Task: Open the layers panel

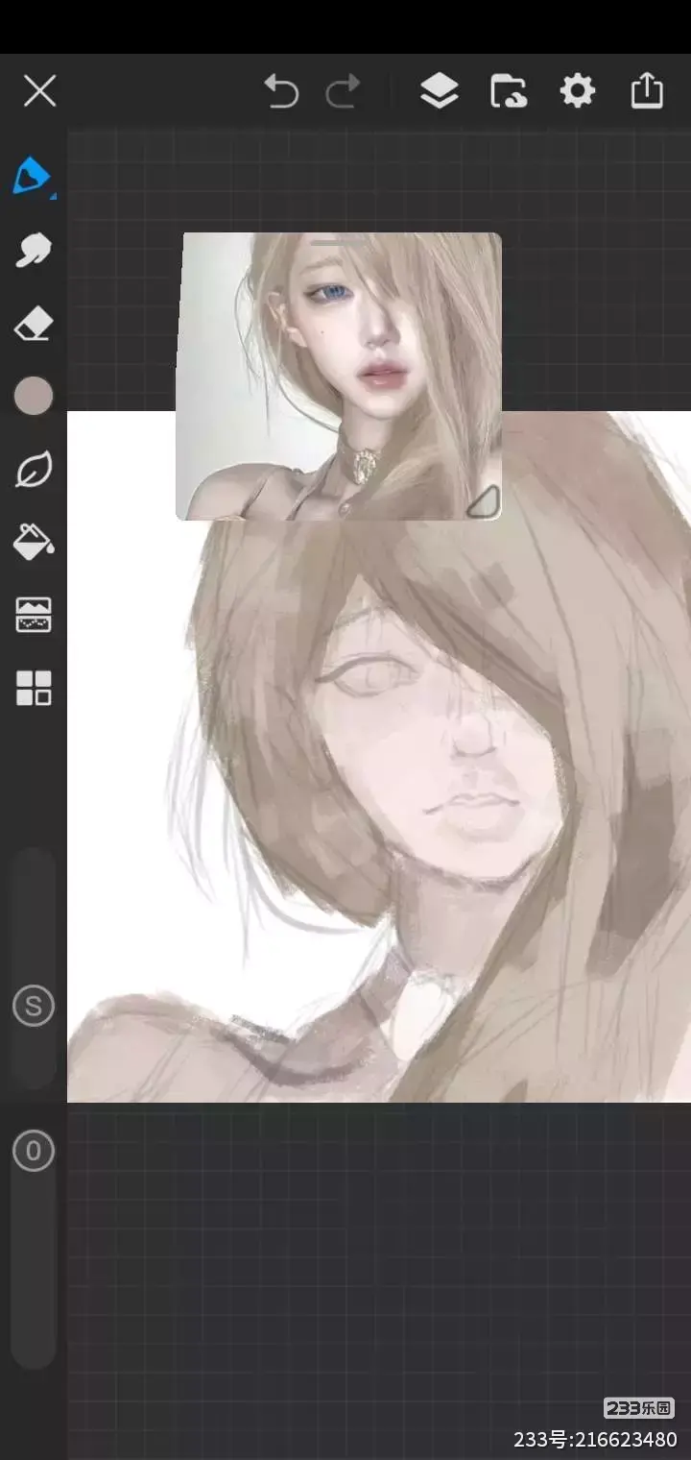Action: tap(439, 91)
